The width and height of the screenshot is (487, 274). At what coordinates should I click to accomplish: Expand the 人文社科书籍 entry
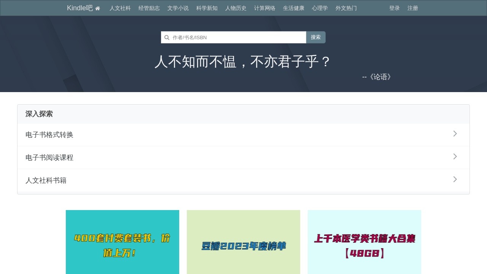point(46,180)
